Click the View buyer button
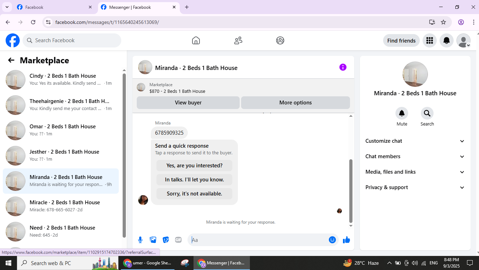 (x=188, y=103)
